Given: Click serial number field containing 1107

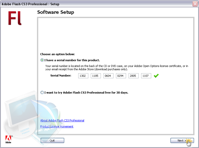Looking at the screenshot, I should tap(146, 76).
